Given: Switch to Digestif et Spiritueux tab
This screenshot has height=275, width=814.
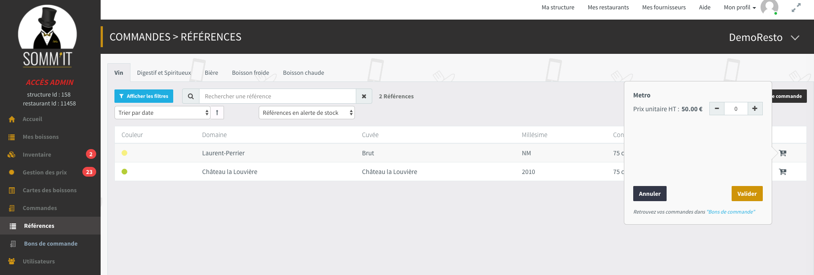Looking at the screenshot, I should (164, 73).
